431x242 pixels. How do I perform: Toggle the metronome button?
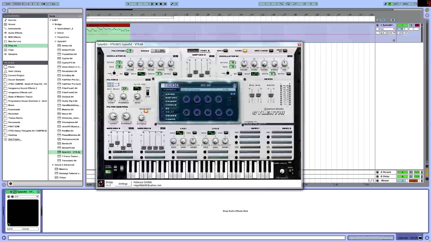43,4
